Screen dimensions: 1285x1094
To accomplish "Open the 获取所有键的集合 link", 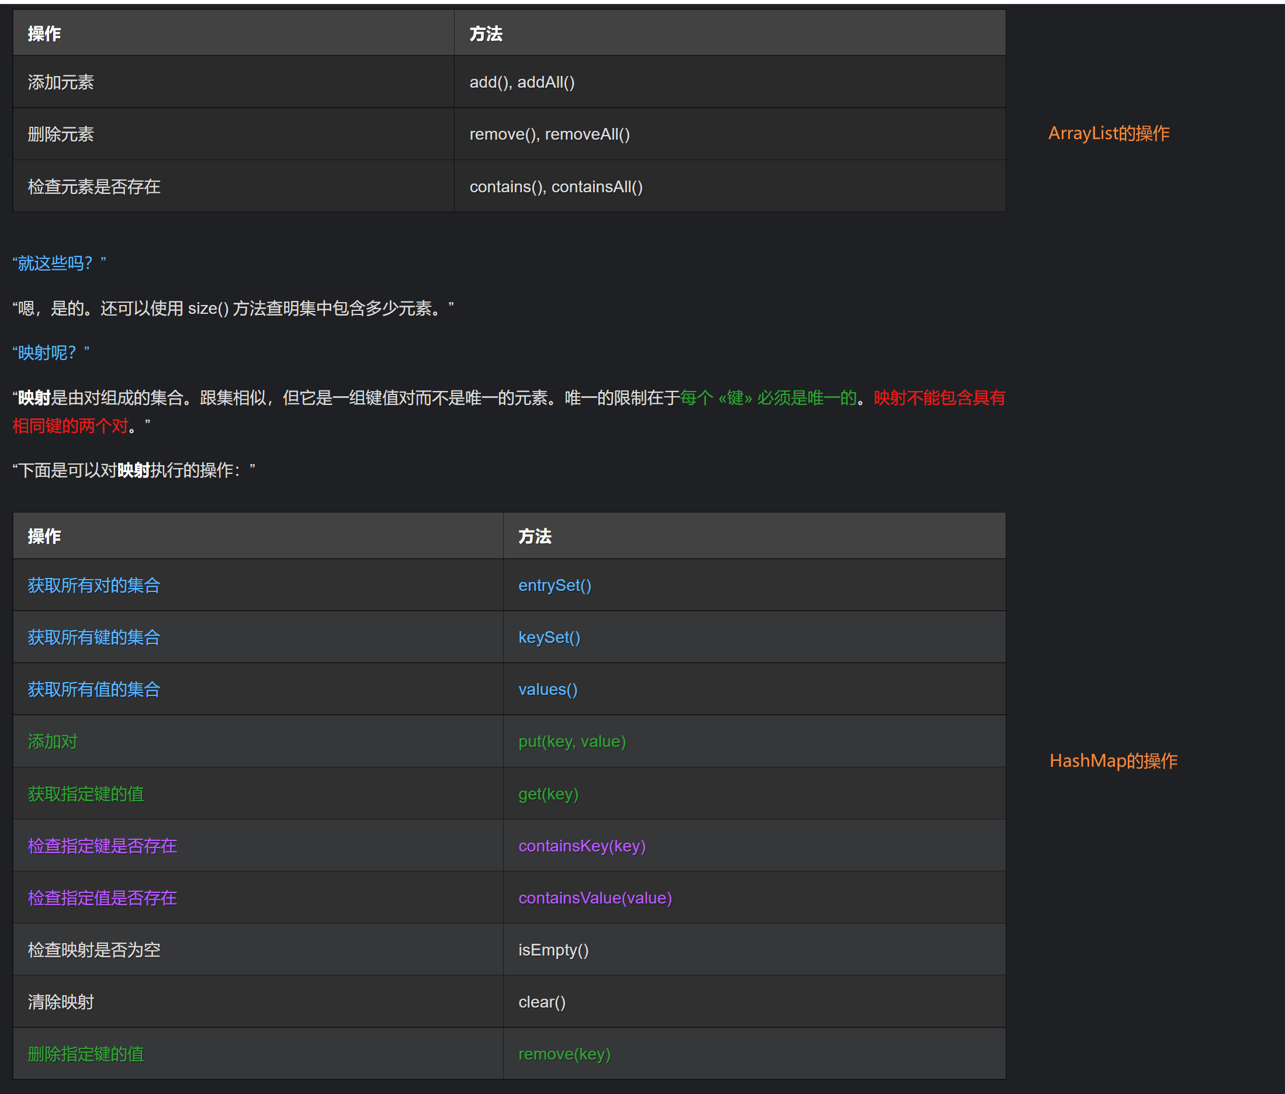I will tap(92, 637).
